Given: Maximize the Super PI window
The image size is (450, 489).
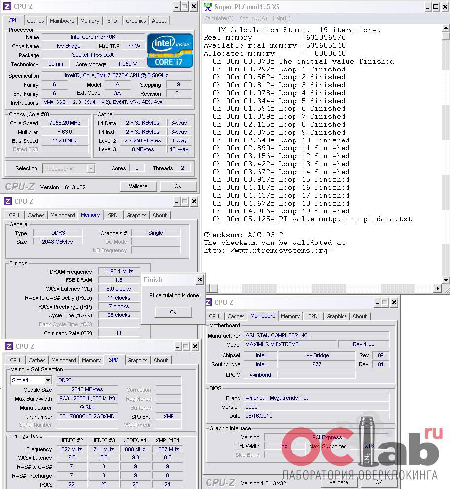Looking at the screenshot, I should tap(436, 7).
